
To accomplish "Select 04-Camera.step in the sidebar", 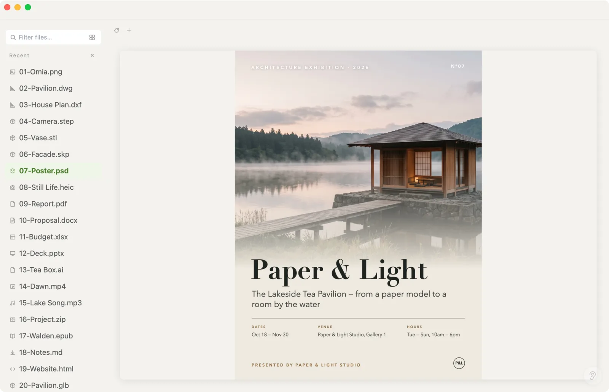I will tap(53, 121).
